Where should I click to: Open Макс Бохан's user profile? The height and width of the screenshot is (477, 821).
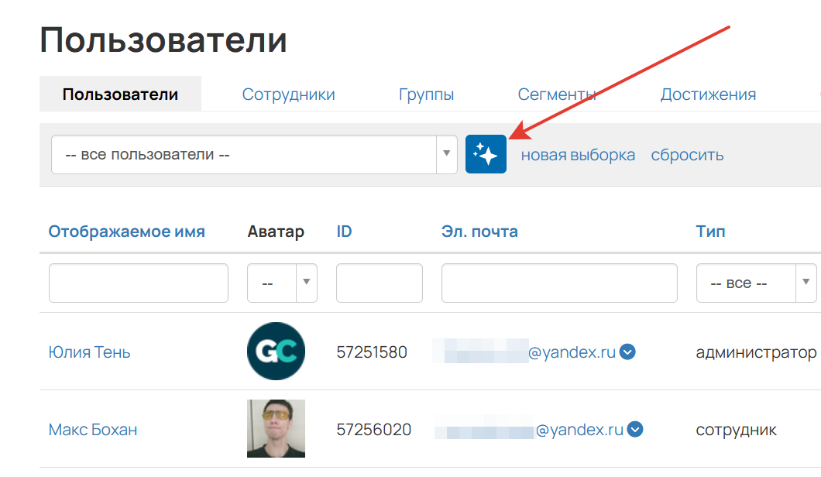pos(91,428)
